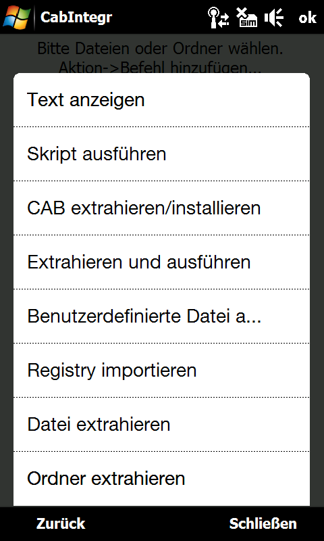Viewport: 324px width, 541px height.
Task: Open the speaker volume icon
Action: pos(274,18)
